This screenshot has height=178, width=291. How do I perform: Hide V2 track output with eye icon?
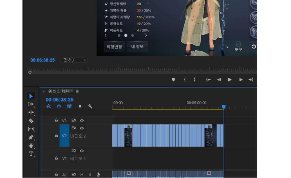(82, 128)
